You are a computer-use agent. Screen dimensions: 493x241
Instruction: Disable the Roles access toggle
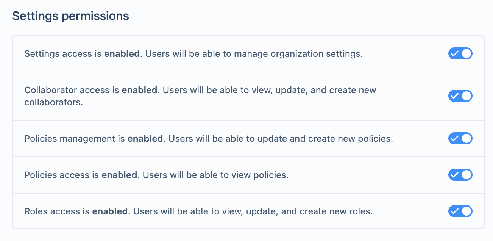point(460,211)
